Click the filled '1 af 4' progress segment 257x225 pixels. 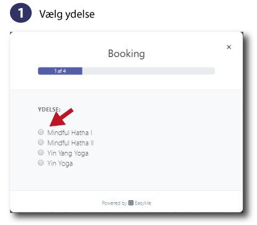tap(60, 71)
